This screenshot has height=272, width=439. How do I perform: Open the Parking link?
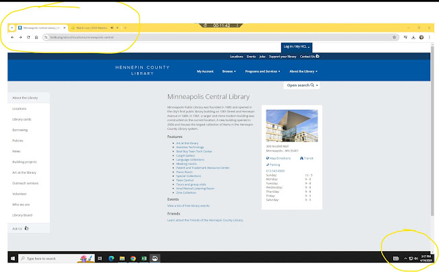coord(273,165)
